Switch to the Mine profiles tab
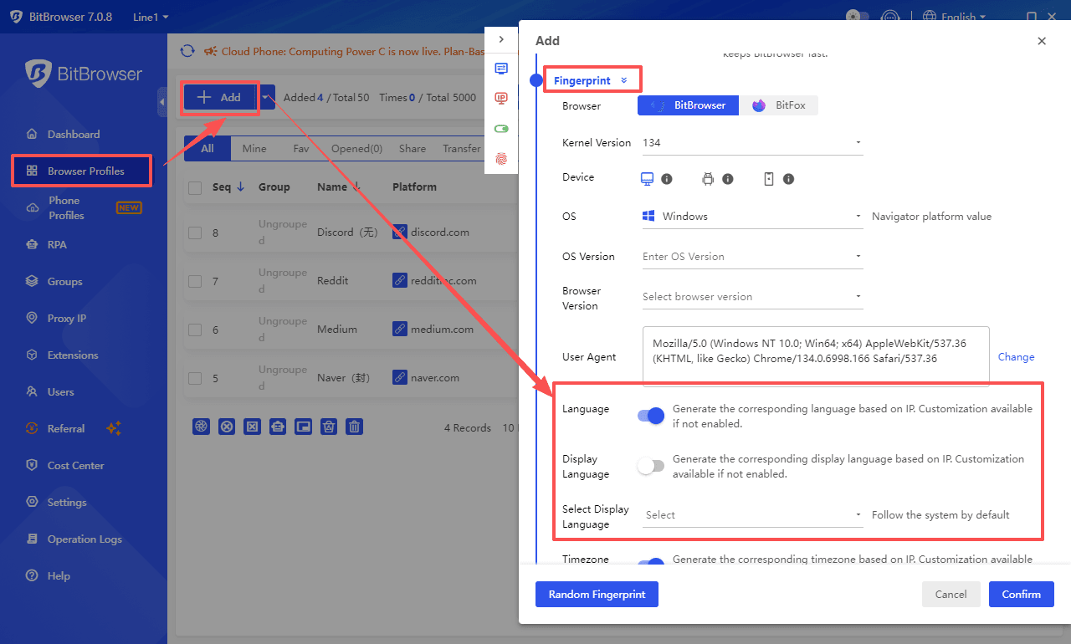This screenshot has height=644, width=1071. point(254,148)
